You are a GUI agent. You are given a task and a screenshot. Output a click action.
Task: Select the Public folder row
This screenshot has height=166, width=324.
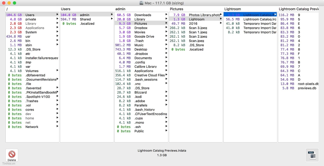coord(141,131)
